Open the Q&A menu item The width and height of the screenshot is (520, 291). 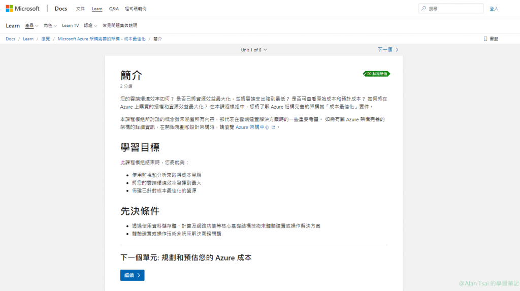(114, 9)
